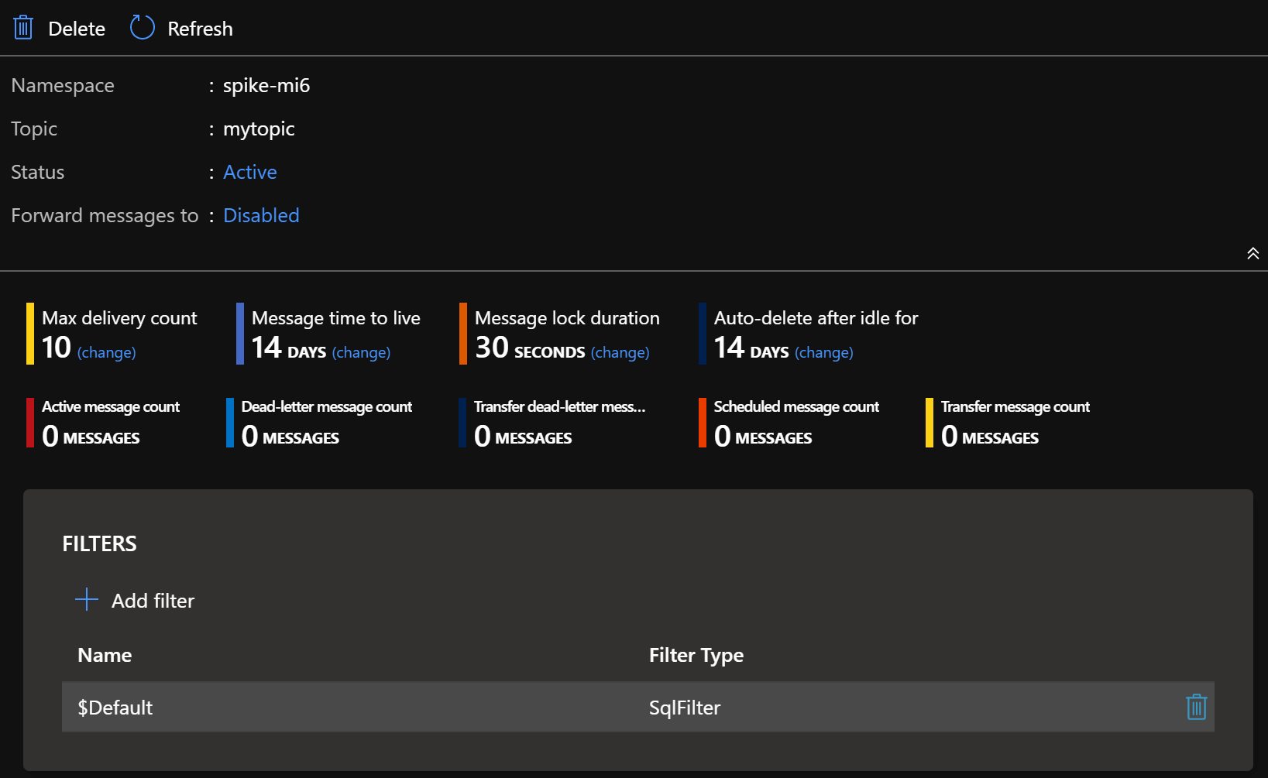The width and height of the screenshot is (1268, 778).
Task: Select the $Default filter row name
Action: tap(115, 708)
